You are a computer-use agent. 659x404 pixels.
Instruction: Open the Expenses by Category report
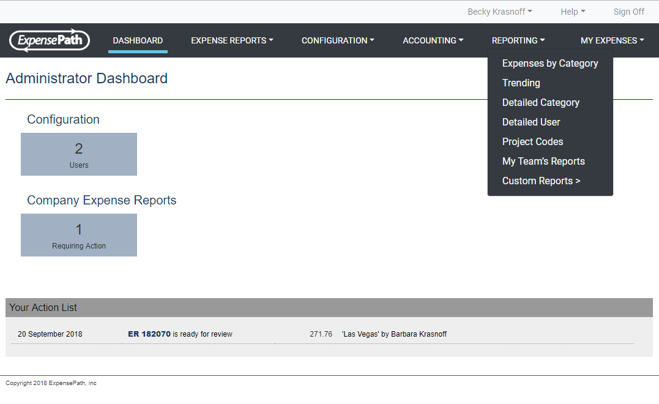point(549,63)
